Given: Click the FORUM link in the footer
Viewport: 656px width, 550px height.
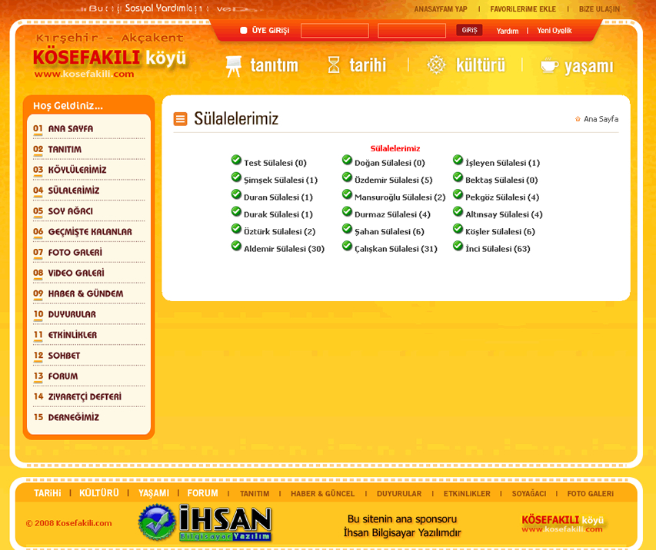Looking at the screenshot, I should [202, 493].
